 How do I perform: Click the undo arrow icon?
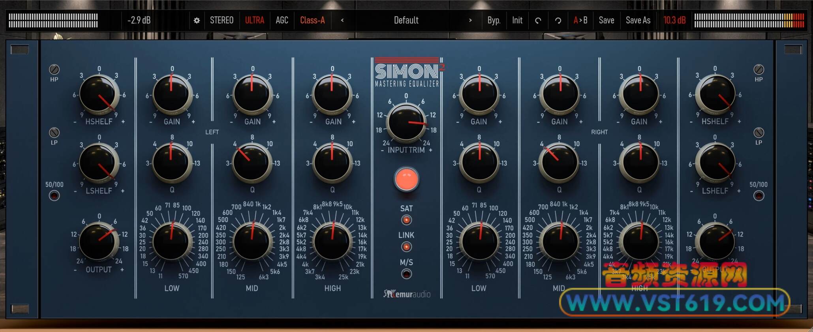pyautogui.click(x=538, y=21)
